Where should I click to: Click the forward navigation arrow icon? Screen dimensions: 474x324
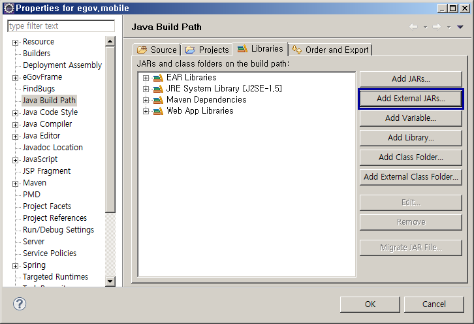pos(437,27)
